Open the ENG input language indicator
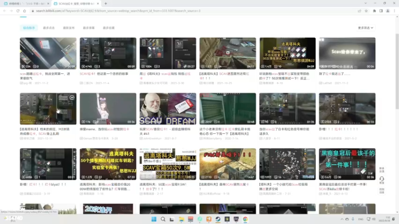 [361, 219]
